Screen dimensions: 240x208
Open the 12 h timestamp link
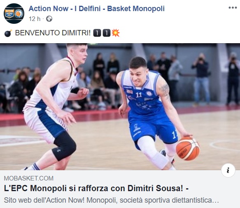(35, 19)
